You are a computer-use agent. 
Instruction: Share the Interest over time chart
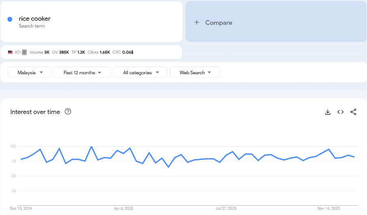click(353, 112)
